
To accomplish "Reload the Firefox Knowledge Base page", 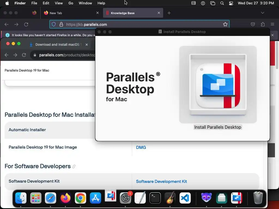I will (26, 24).
